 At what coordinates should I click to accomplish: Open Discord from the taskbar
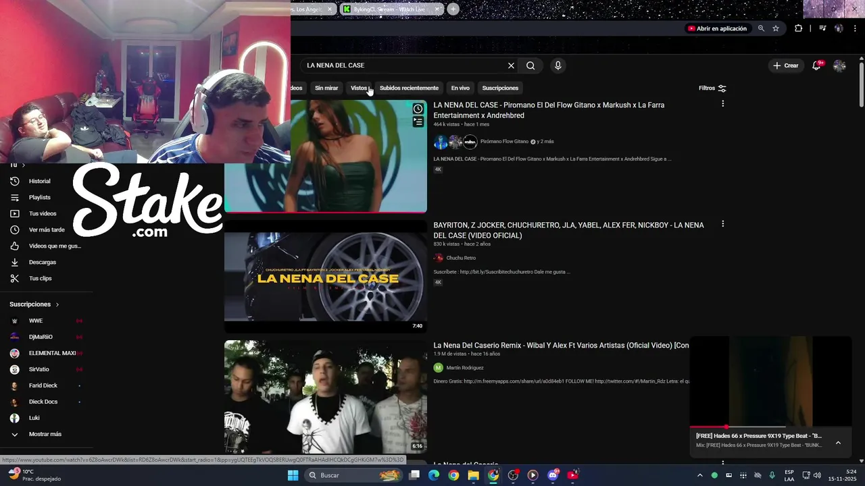553,475
